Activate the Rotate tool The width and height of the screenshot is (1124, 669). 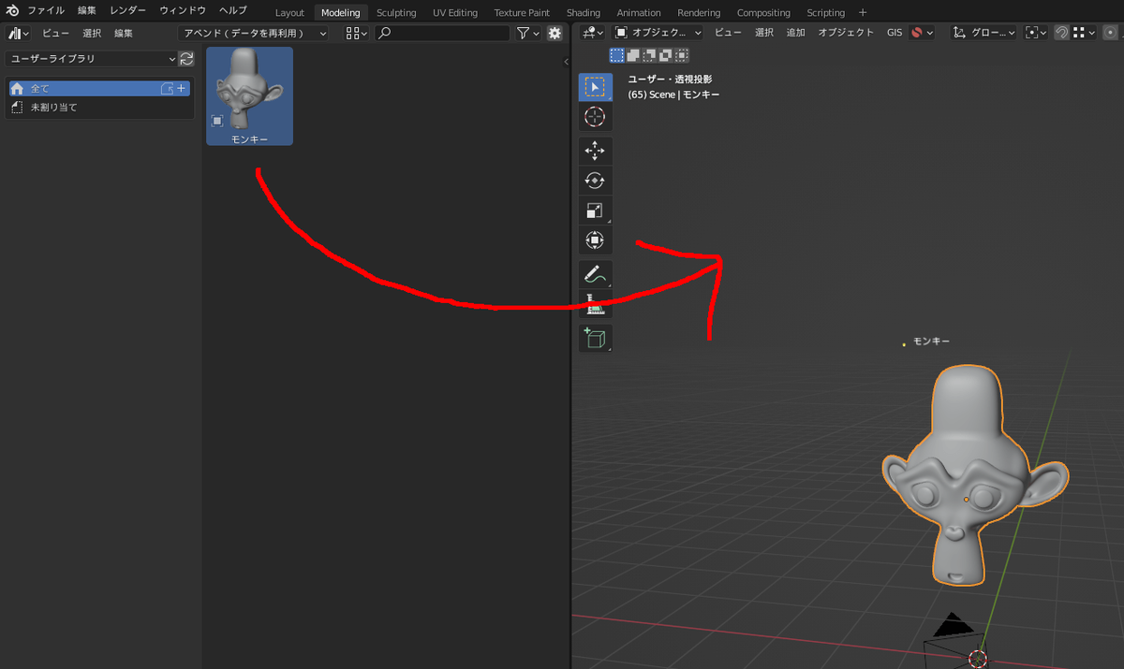pos(595,181)
